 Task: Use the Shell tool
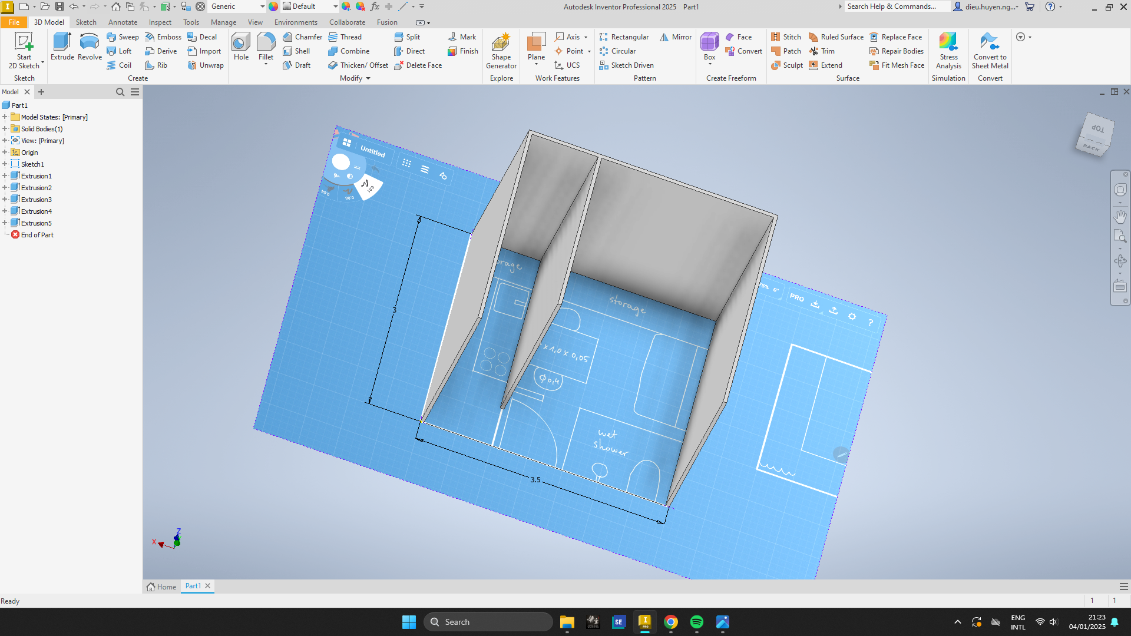296,51
